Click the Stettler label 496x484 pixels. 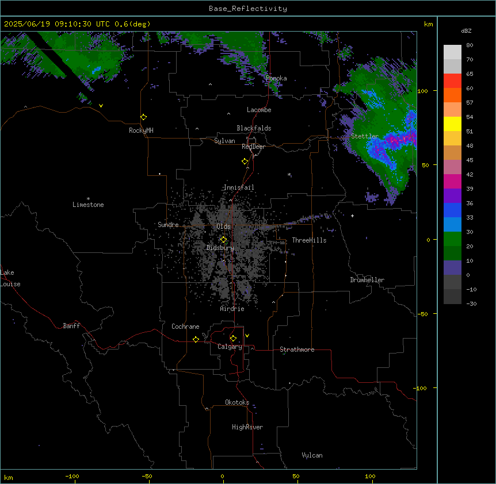365,136
